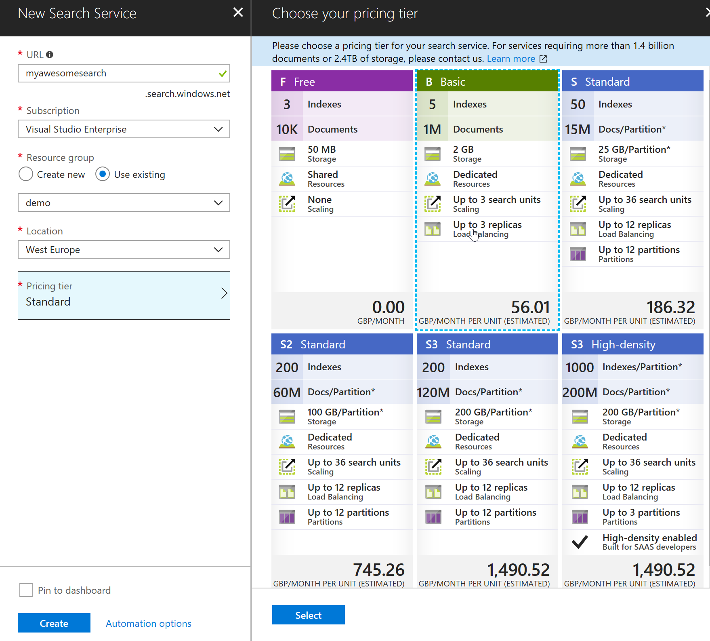Click the S2 Standard load balancing icon
The image size is (710, 641).
coord(287,492)
